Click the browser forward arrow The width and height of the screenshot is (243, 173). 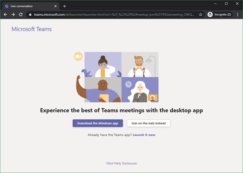(x=13, y=15)
